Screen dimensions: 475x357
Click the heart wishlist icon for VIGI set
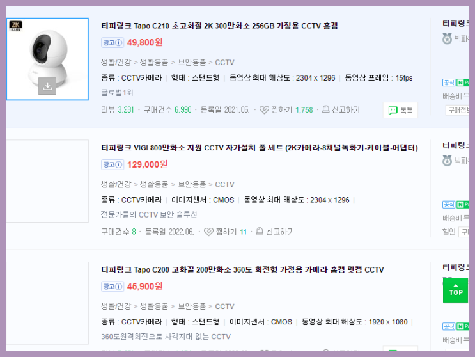[208, 232]
